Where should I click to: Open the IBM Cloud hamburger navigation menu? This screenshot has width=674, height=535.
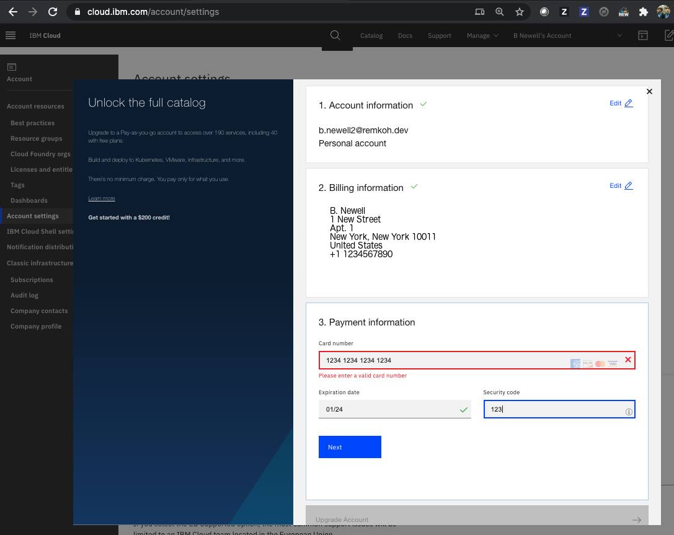11,35
